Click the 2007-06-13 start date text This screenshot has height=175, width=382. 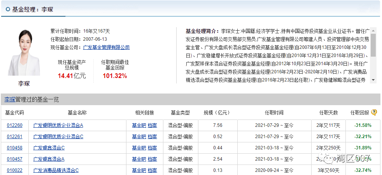95,39
